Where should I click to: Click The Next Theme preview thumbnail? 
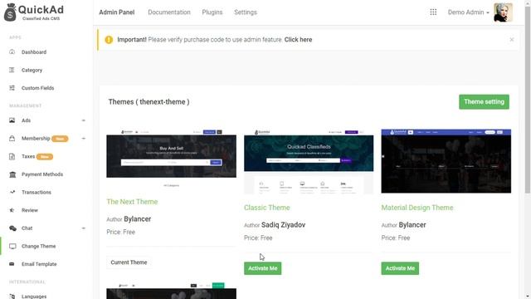click(x=172, y=159)
